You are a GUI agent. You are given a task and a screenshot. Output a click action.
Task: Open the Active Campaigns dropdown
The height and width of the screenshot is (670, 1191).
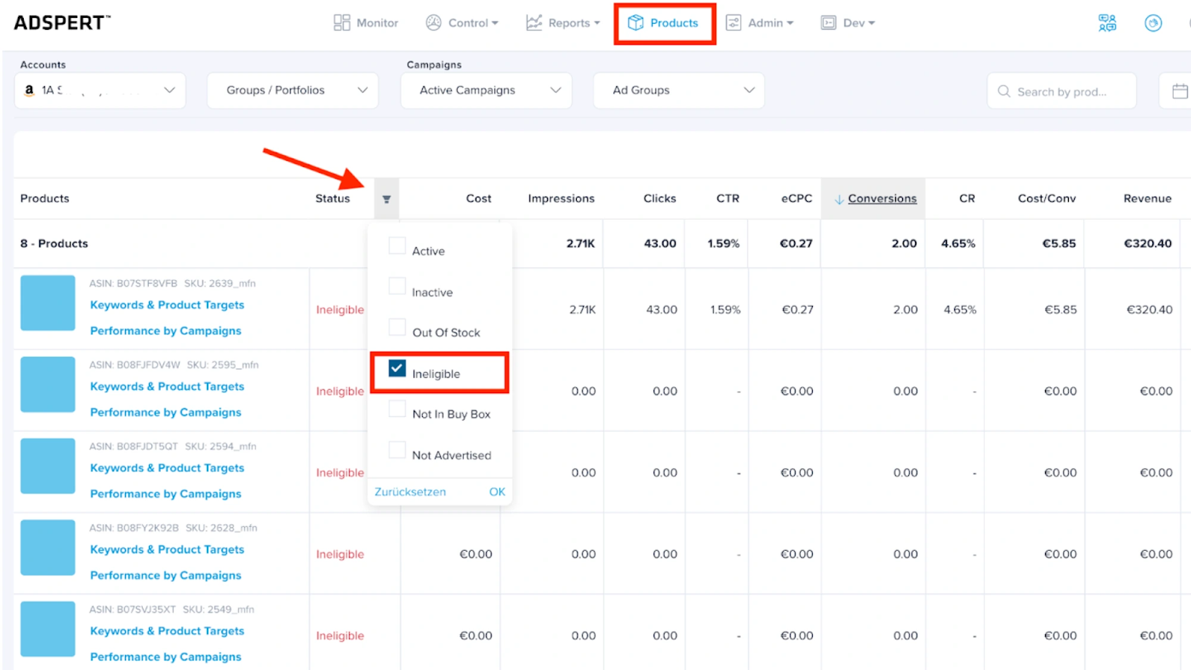486,90
